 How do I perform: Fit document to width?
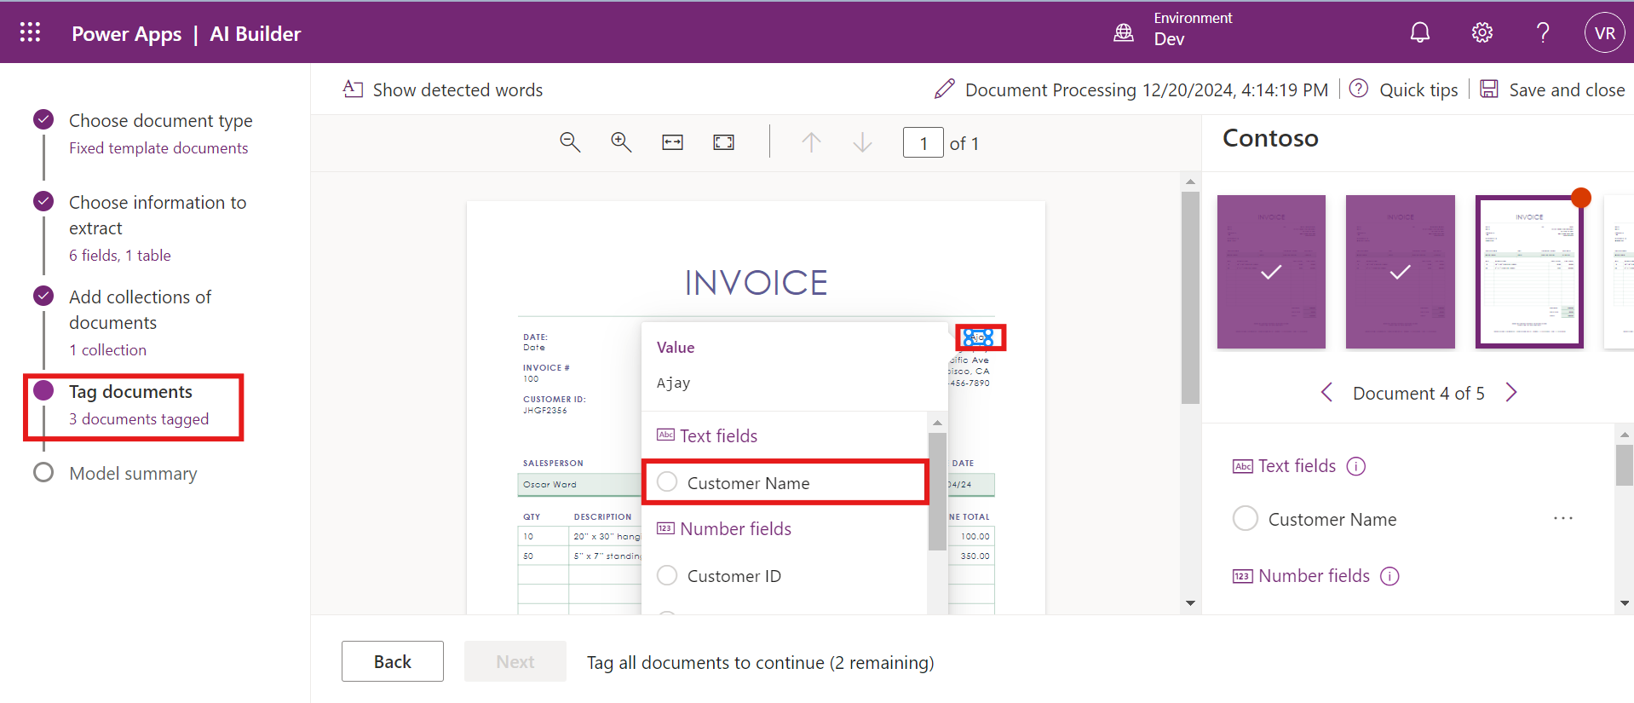click(x=672, y=142)
